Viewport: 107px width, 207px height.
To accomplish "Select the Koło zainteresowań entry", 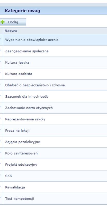I will [55, 153].
